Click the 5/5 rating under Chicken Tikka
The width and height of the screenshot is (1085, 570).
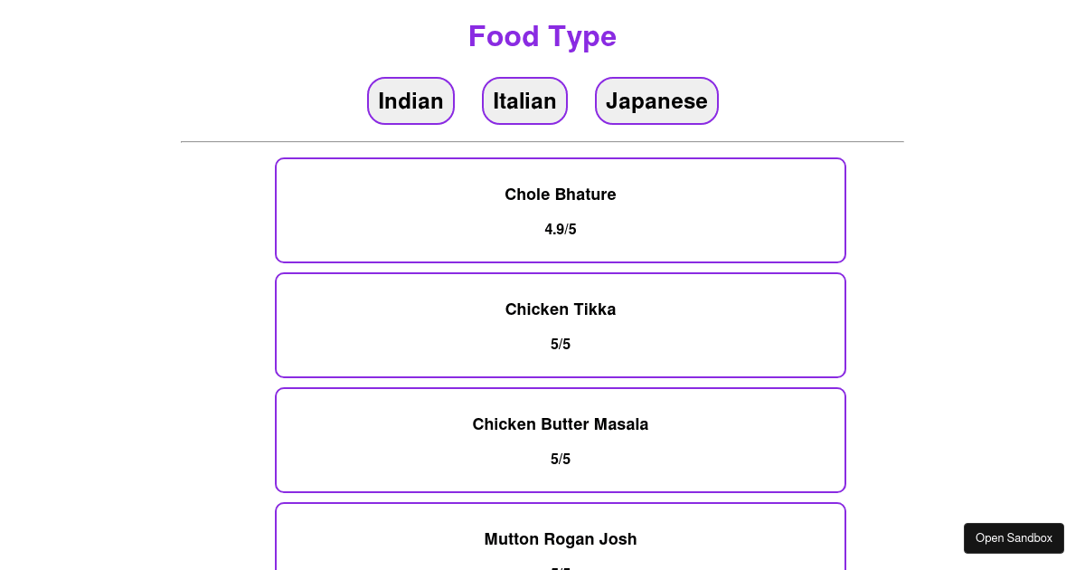point(561,344)
